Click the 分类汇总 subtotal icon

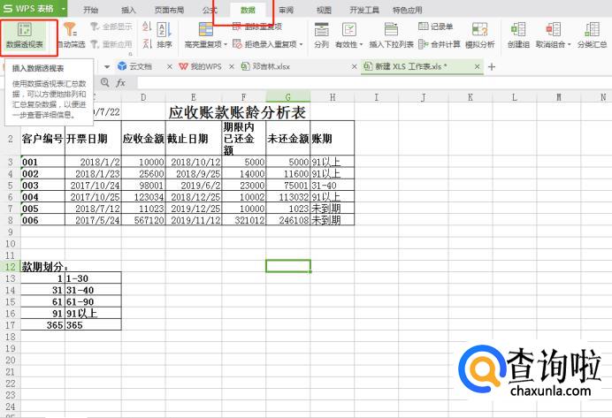point(592,30)
